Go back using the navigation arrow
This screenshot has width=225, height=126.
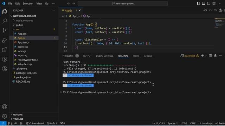click(69, 3)
